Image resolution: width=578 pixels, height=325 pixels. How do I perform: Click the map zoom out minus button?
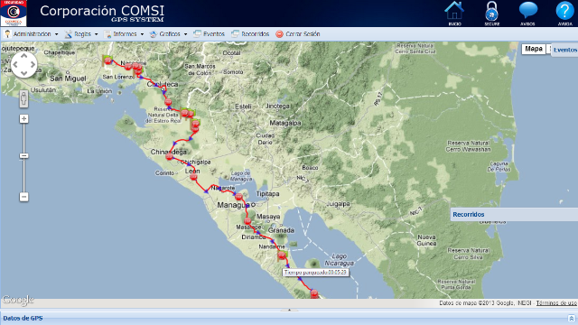click(24, 197)
